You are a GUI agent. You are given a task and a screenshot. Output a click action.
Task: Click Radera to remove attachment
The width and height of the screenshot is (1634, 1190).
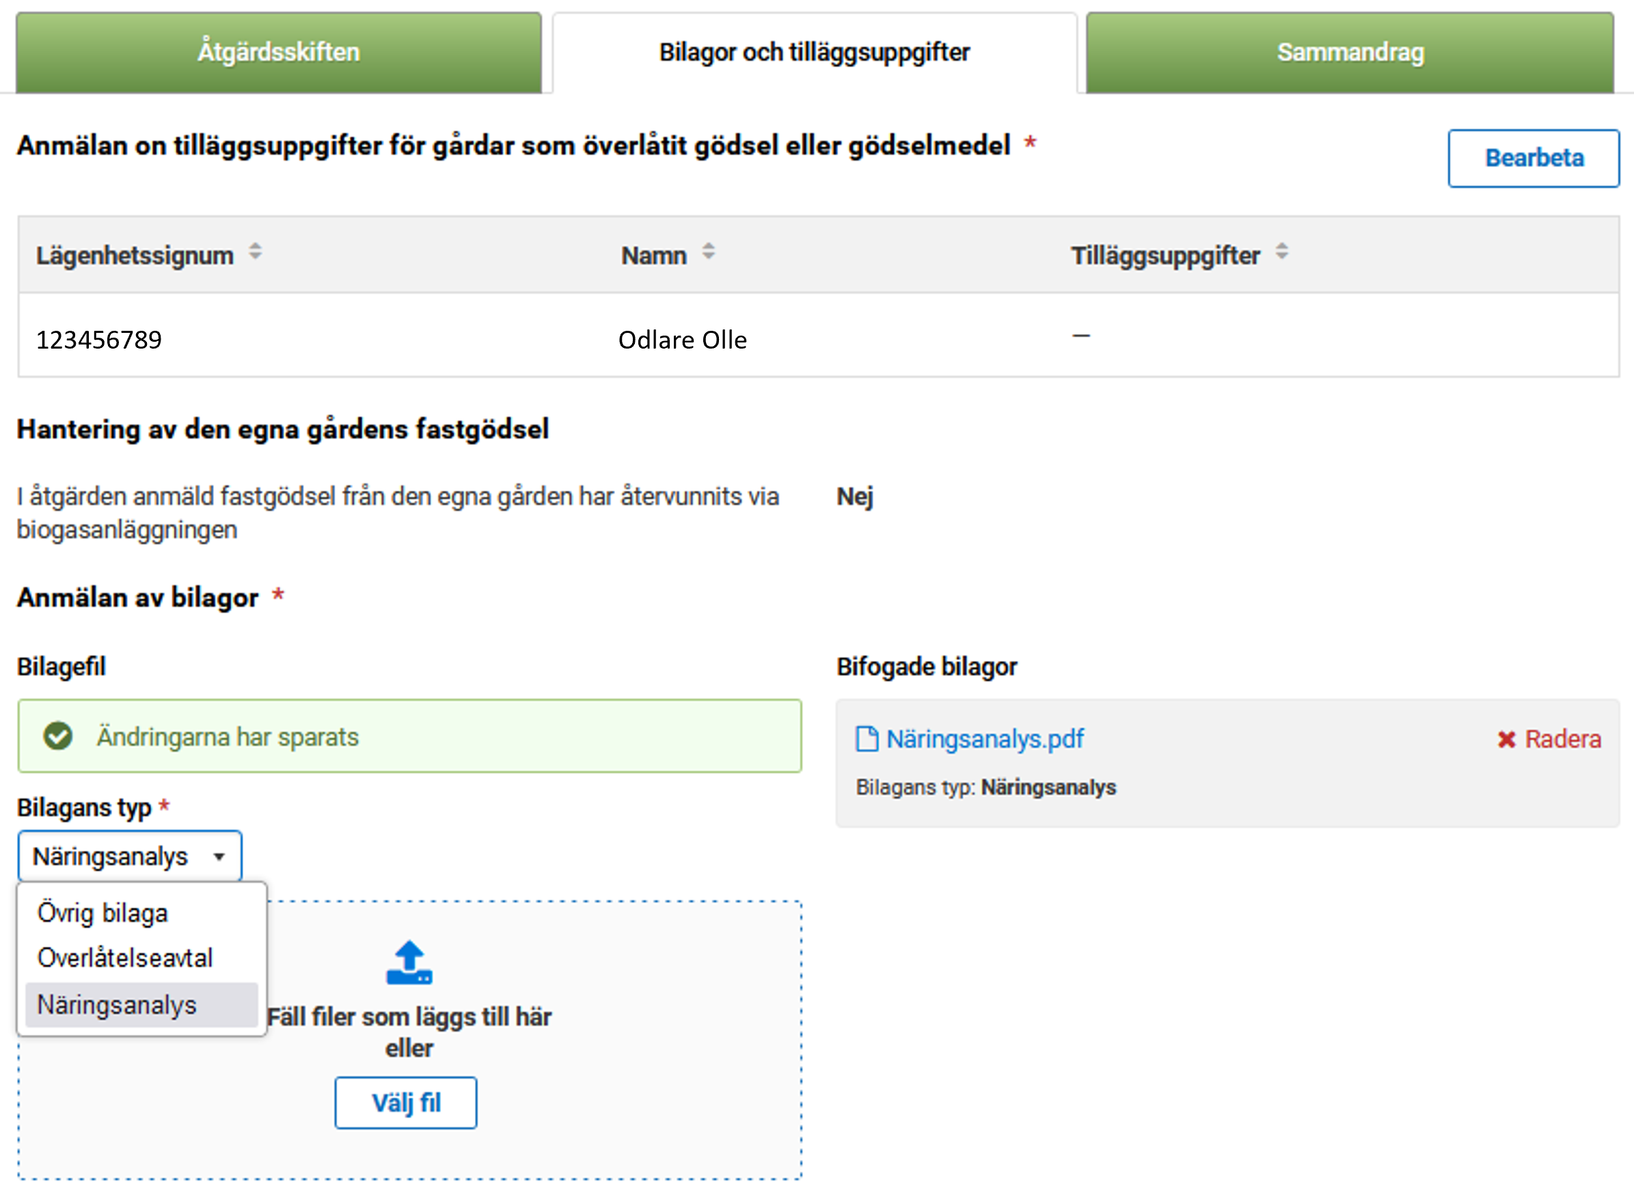pyautogui.click(x=1562, y=740)
